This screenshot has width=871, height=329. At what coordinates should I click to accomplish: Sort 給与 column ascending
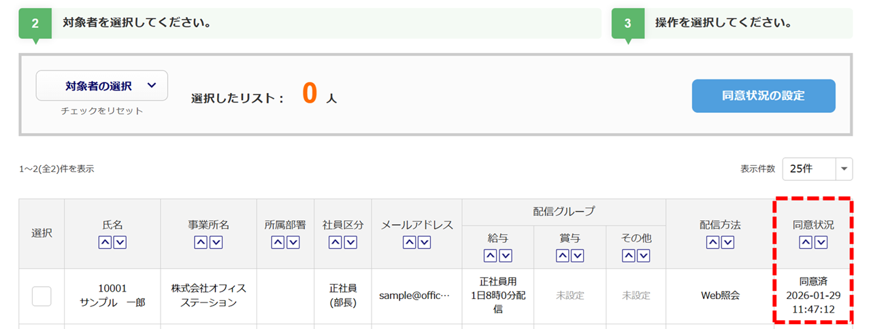click(x=490, y=256)
